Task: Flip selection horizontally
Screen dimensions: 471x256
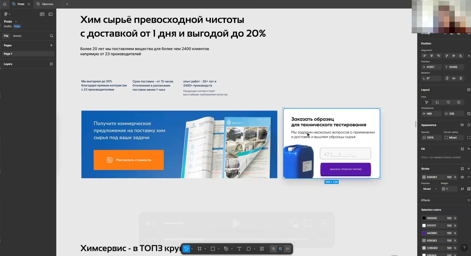Action: pos(454,78)
